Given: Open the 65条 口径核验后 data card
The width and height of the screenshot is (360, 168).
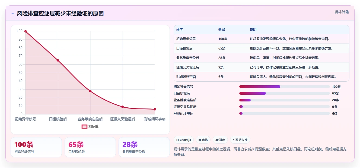Looking at the screenshot, I should (x=90, y=147).
